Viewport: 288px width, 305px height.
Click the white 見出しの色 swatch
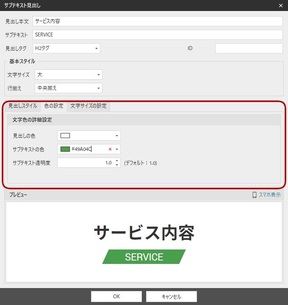click(65, 136)
